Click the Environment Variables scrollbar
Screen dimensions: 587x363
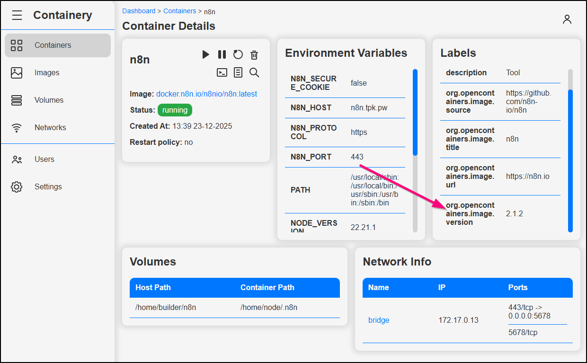pyautogui.click(x=415, y=113)
